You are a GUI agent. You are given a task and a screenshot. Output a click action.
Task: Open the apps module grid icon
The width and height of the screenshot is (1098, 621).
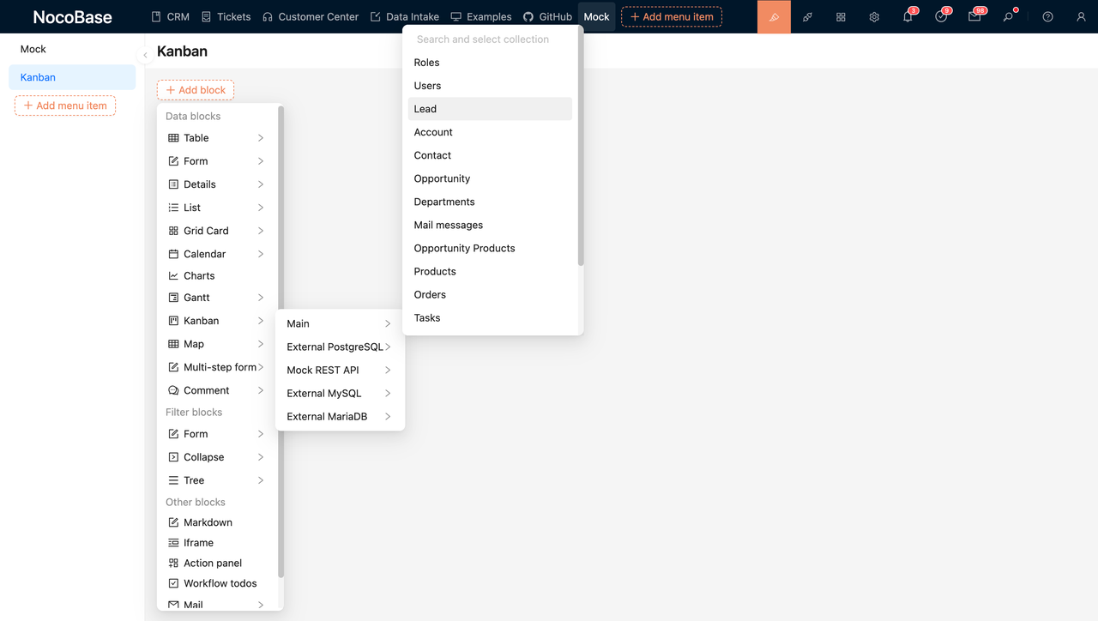tap(840, 16)
